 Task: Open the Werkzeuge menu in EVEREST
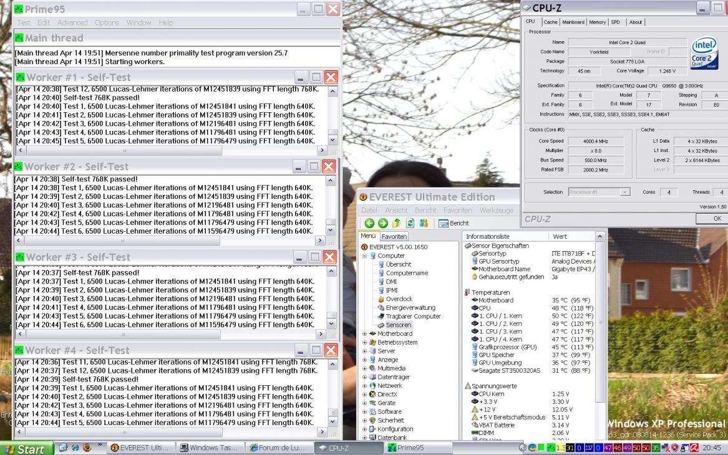click(x=497, y=210)
